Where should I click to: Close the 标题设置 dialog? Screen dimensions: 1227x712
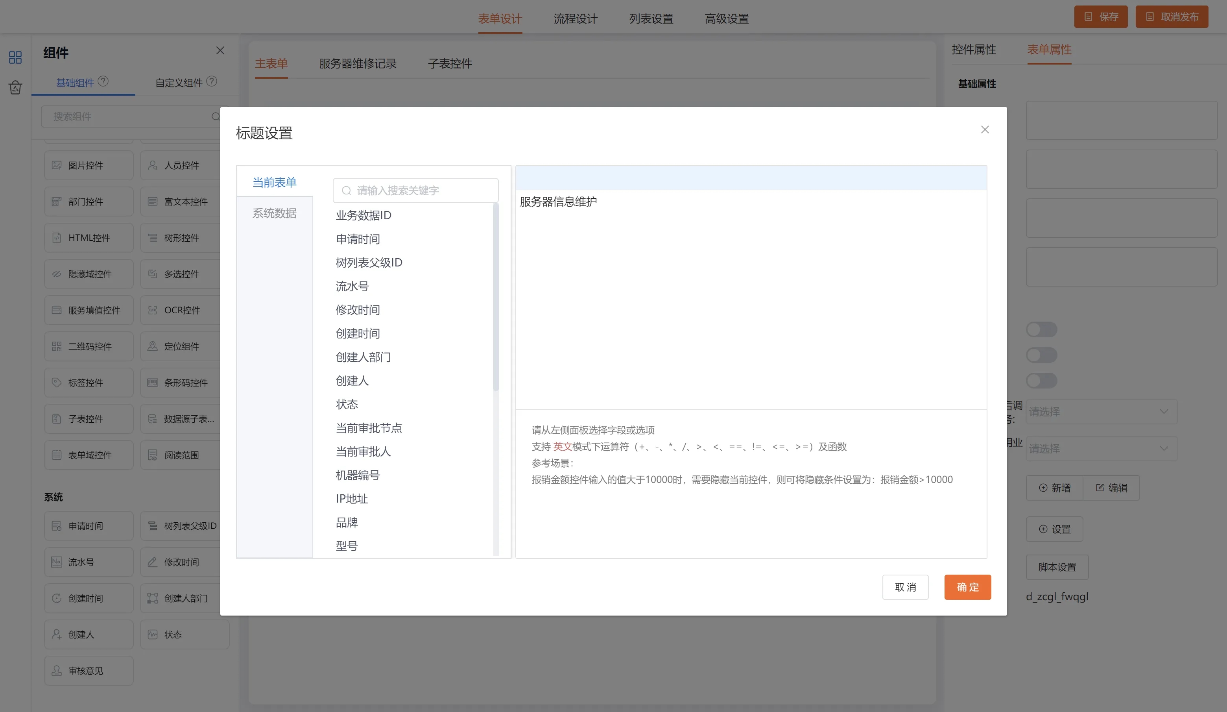[x=985, y=129]
